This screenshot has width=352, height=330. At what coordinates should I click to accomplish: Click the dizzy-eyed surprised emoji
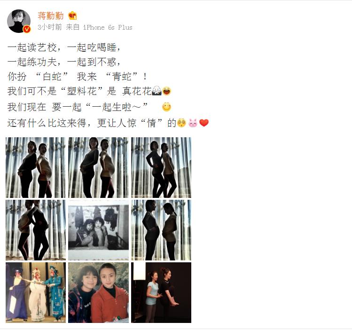[181, 123]
